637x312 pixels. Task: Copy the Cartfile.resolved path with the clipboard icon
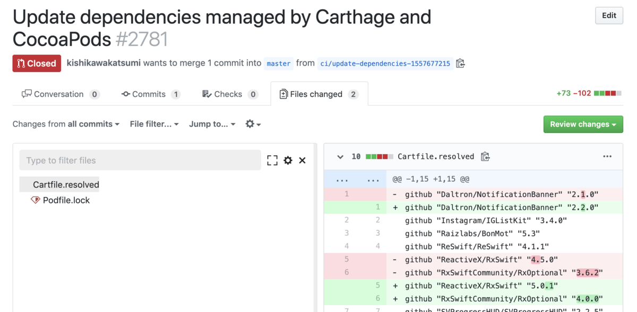pyautogui.click(x=485, y=156)
